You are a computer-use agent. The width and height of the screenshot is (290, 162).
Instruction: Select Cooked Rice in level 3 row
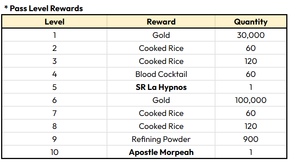[x=161, y=61]
